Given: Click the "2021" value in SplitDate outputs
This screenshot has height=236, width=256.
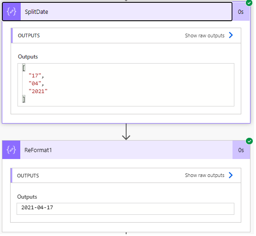Looking at the screenshot, I should [38, 92].
